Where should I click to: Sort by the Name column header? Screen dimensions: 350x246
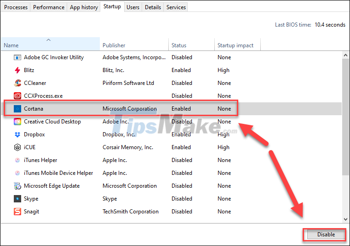click(x=51, y=44)
